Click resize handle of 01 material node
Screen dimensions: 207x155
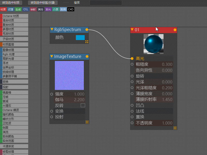point(175,128)
